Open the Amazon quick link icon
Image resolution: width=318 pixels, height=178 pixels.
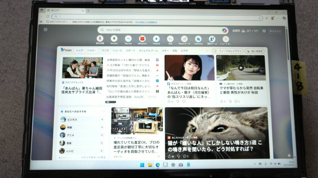(114, 39)
